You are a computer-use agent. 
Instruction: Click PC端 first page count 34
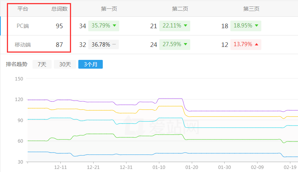pos(83,26)
